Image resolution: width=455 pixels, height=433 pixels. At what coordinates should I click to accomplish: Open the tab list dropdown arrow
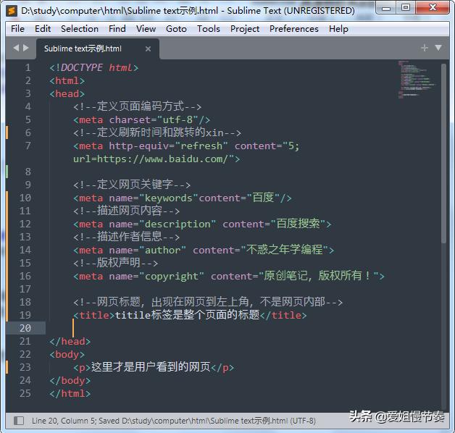(x=438, y=49)
